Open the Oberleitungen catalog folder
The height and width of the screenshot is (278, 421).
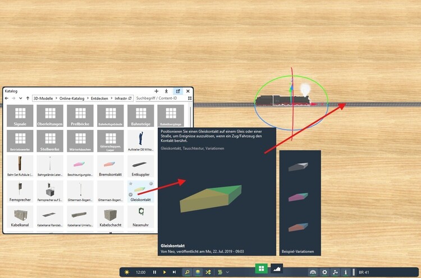click(x=50, y=115)
